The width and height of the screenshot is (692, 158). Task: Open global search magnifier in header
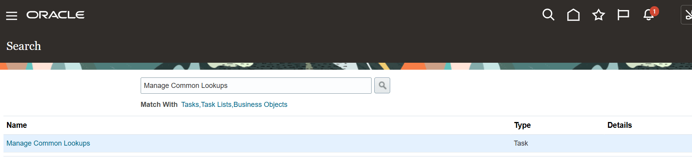pyautogui.click(x=548, y=15)
